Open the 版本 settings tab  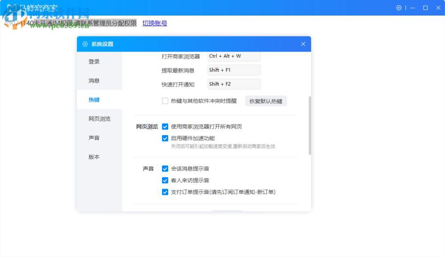coord(93,157)
